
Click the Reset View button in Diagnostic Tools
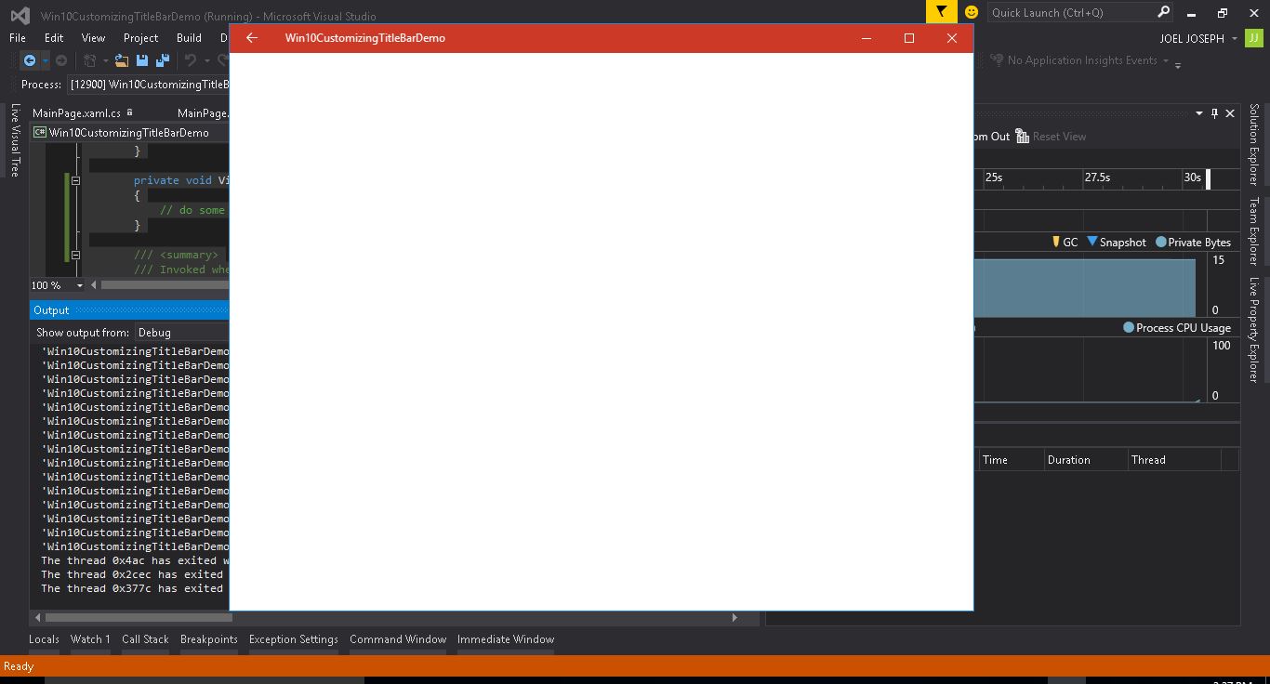click(x=1059, y=137)
